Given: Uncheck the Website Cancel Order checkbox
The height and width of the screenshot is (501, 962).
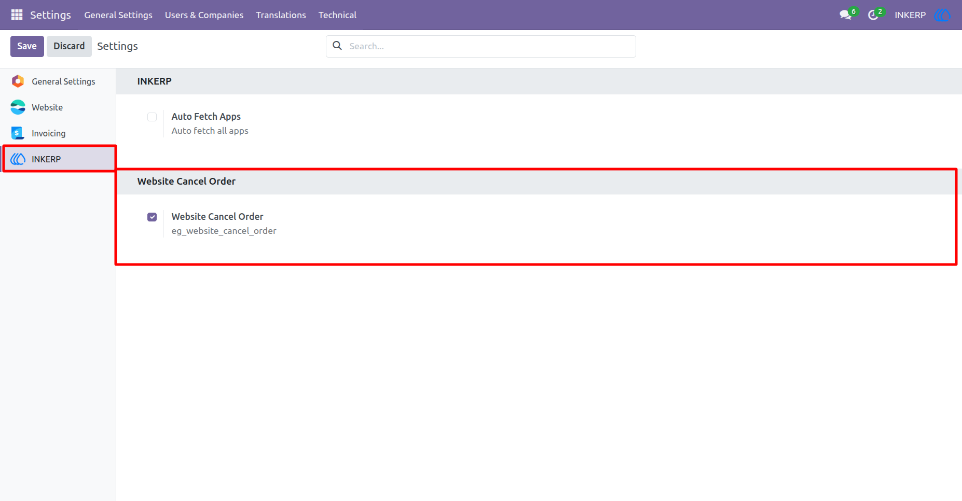Looking at the screenshot, I should [152, 217].
